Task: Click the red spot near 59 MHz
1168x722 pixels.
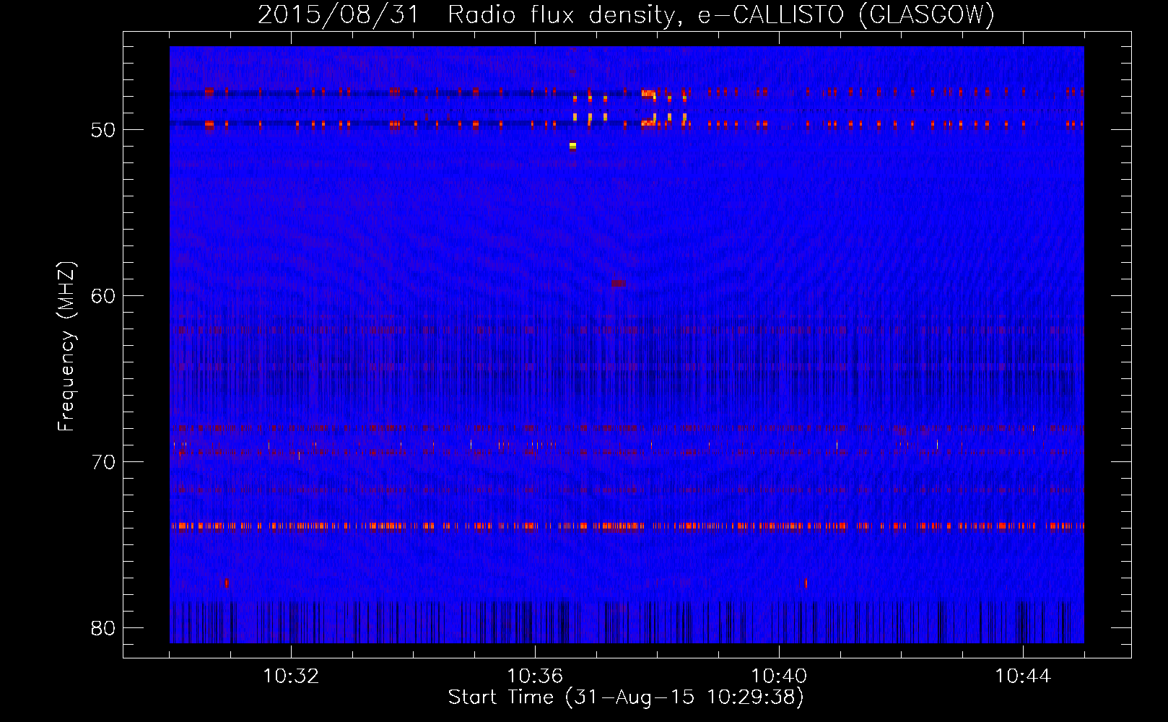Action: [619, 284]
